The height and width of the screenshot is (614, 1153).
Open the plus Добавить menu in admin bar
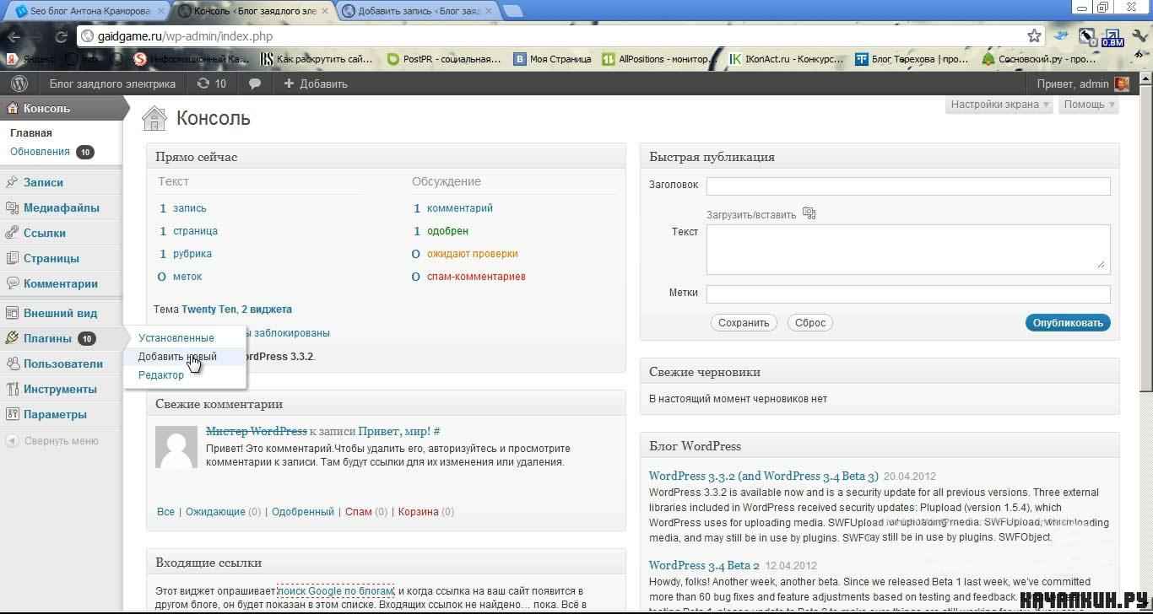pyautogui.click(x=315, y=83)
